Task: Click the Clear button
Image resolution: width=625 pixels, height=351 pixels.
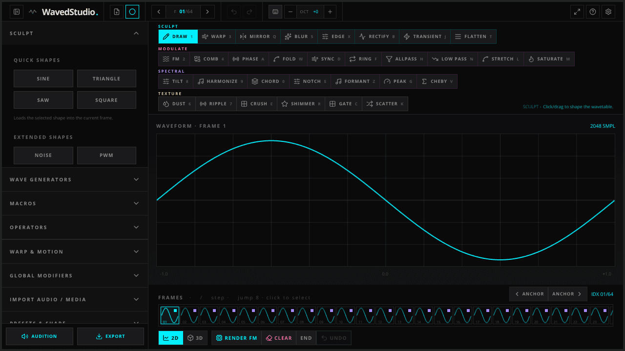Action: [x=279, y=338]
